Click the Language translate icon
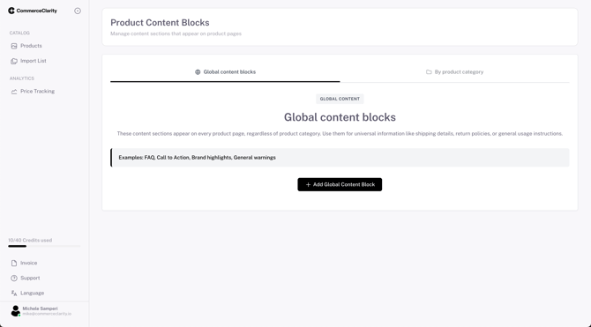The height and width of the screenshot is (327, 591). tap(14, 294)
